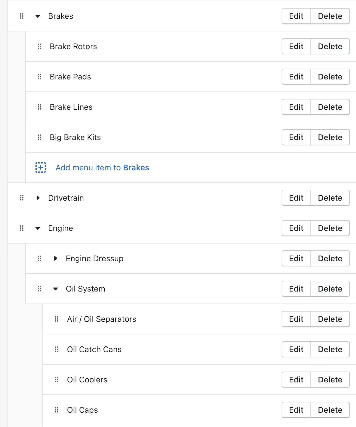Screen dimensions: 356x427
Task: Open Add menu item to Brakes link
Action: click(102, 167)
